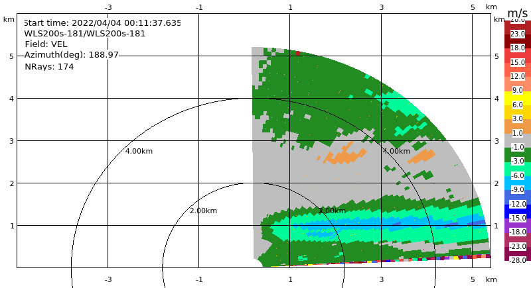
Task: Select the positive 1.0 colorbar tick label
Action: click(x=518, y=133)
